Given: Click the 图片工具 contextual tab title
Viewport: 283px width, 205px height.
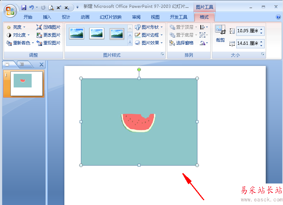Looking at the screenshot, I should pos(205,7).
